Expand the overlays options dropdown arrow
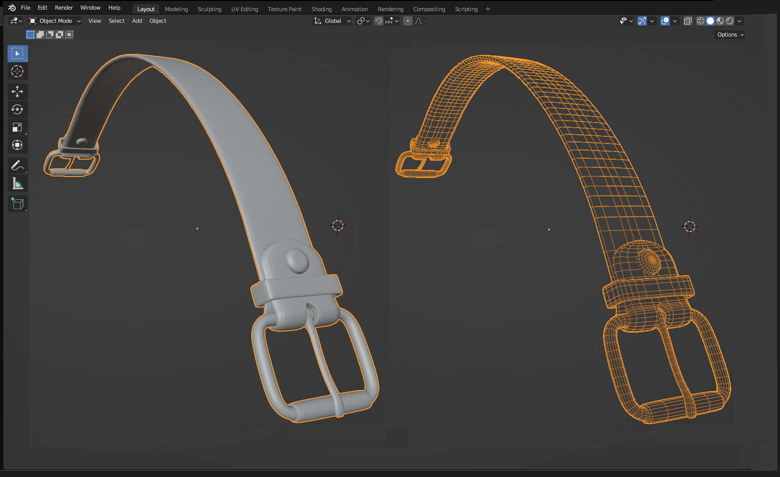The height and width of the screenshot is (477, 780). (x=675, y=21)
